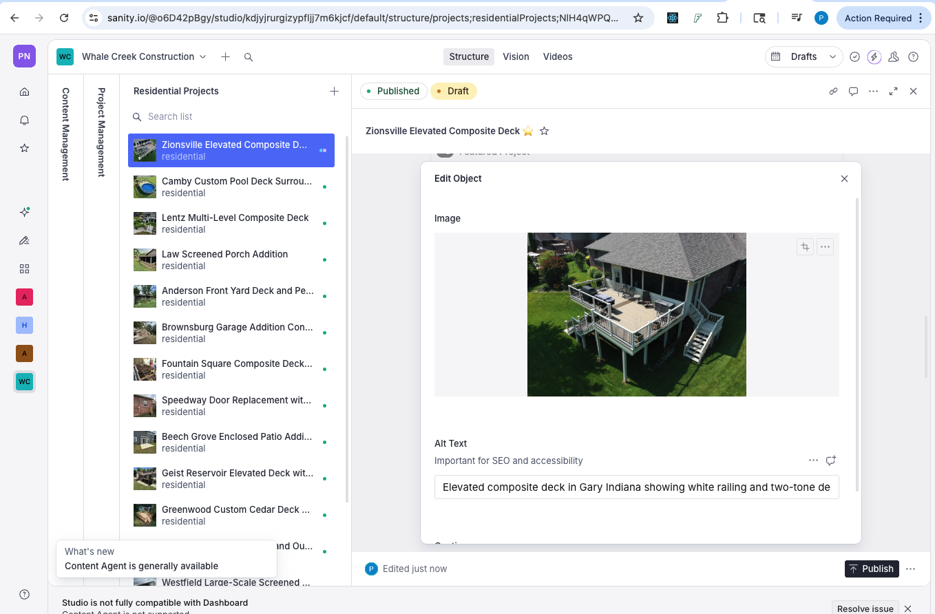Toggle the Draft chip at the top
The width and height of the screenshot is (935, 614).
pos(453,90)
